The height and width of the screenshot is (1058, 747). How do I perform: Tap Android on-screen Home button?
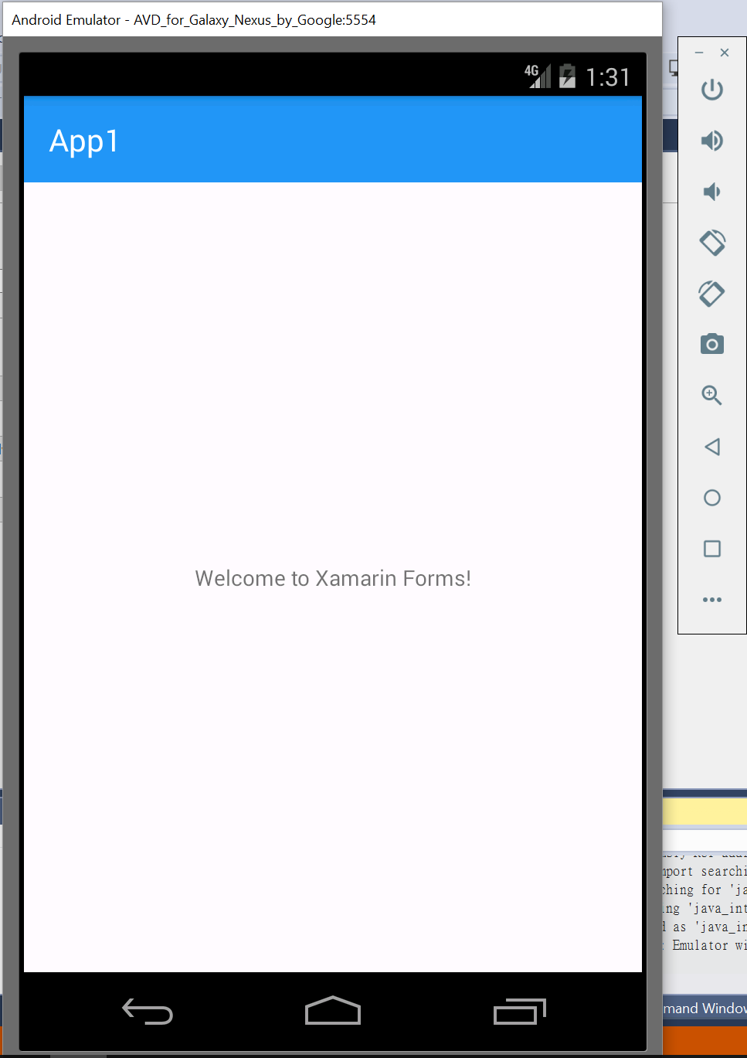333,1011
